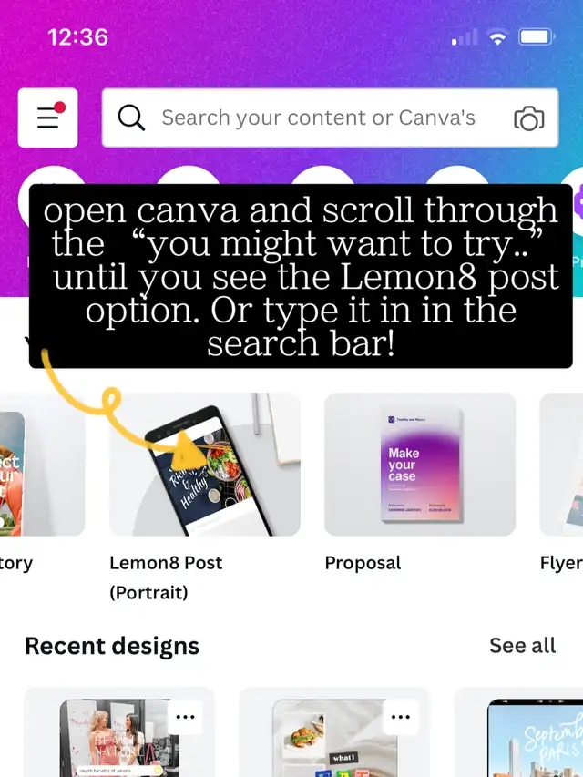Tap See all recent designs
The width and height of the screenshot is (583, 777).
523,646
